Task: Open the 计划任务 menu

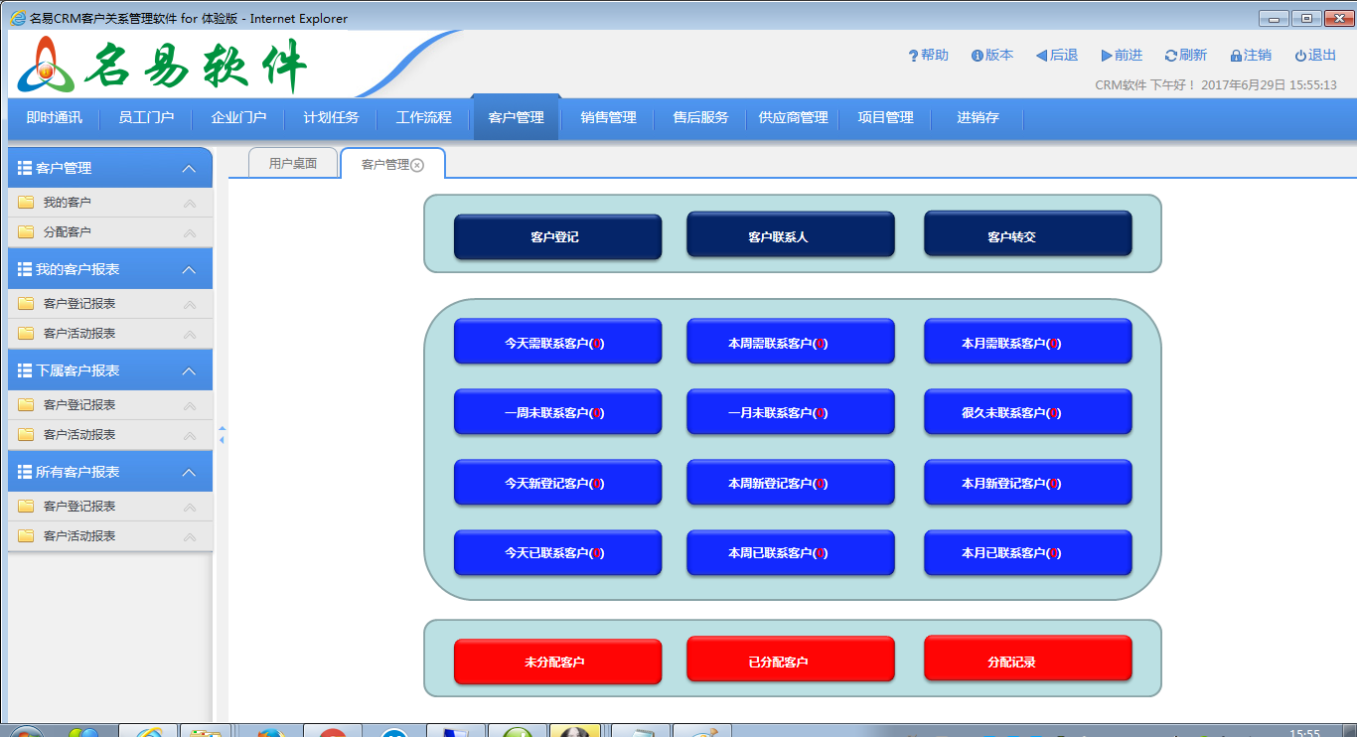Action: (331, 118)
